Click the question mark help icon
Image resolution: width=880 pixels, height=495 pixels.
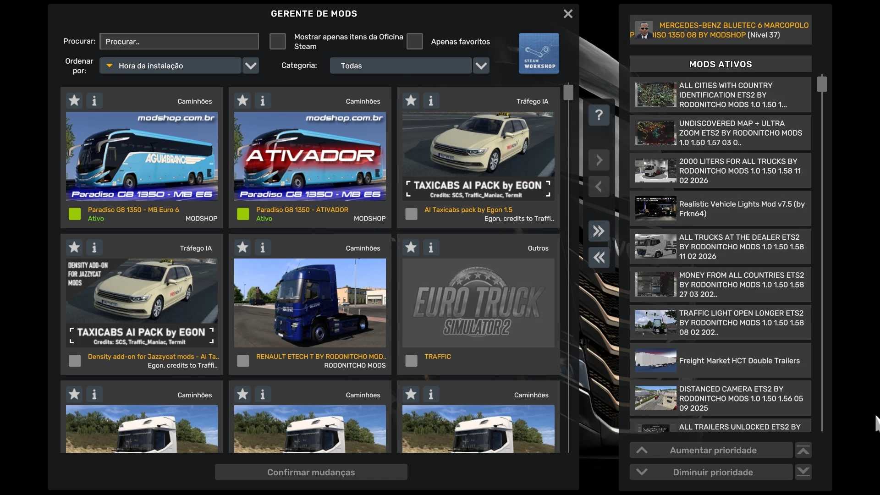click(x=599, y=115)
